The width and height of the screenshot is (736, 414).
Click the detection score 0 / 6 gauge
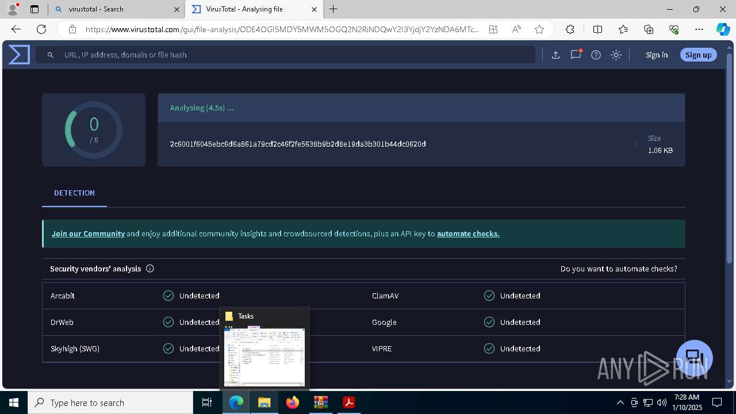pos(94,130)
